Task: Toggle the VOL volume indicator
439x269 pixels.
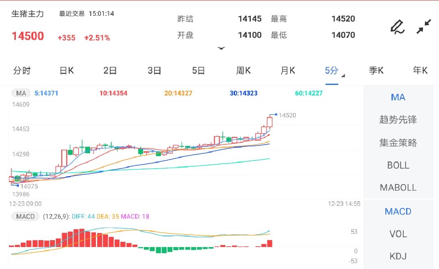Action: point(398,234)
